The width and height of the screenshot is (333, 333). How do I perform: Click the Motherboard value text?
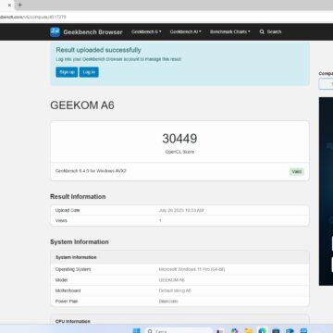[x=175, y=290]
